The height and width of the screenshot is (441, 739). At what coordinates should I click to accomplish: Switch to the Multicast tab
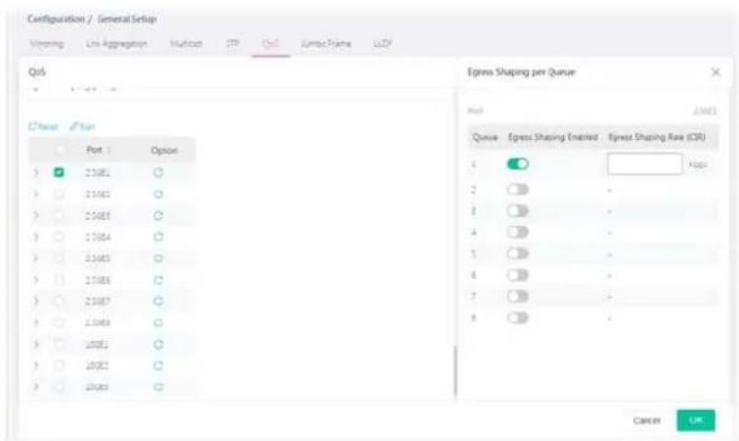(186, 44)
